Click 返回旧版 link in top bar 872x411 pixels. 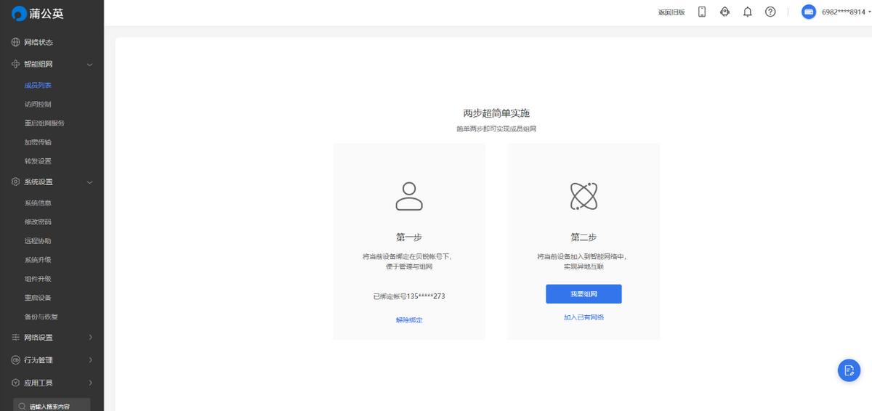671,12
